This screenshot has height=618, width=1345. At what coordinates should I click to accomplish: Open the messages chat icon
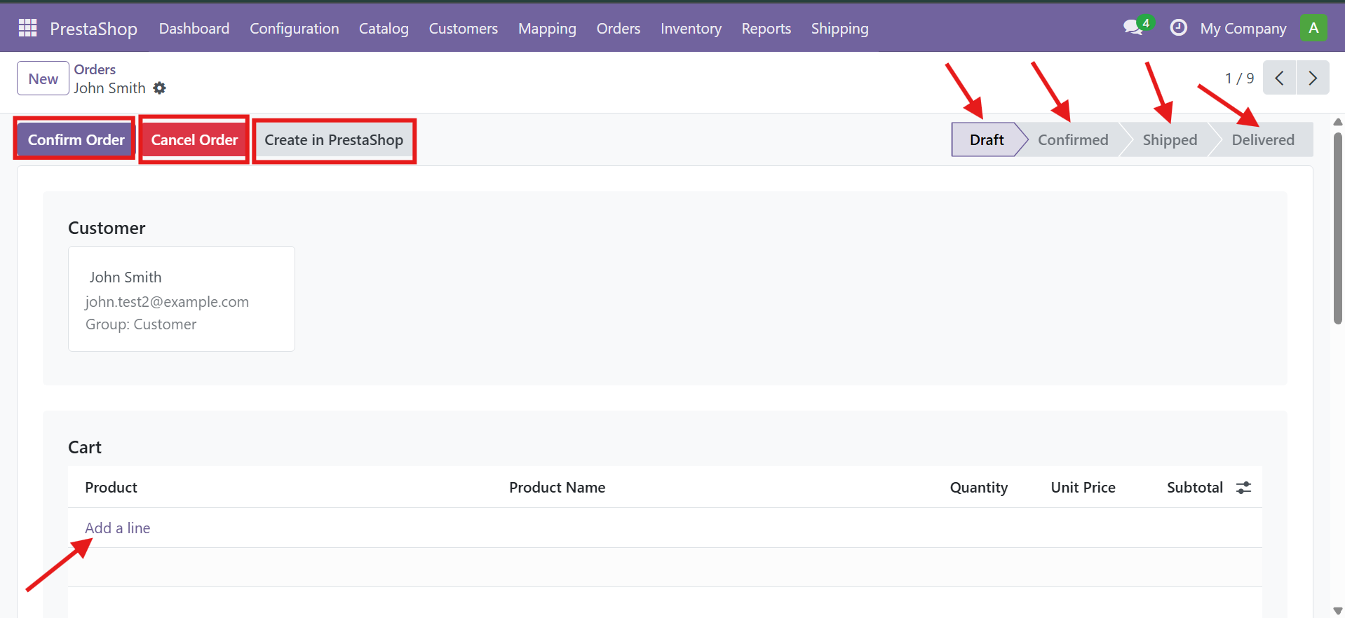(x=1133, y=28)
